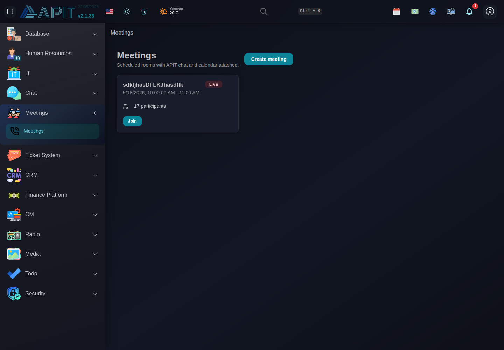The image size is (504, 350).
Task: Open the Yerevan weather widget
Action: pos(171,11)
